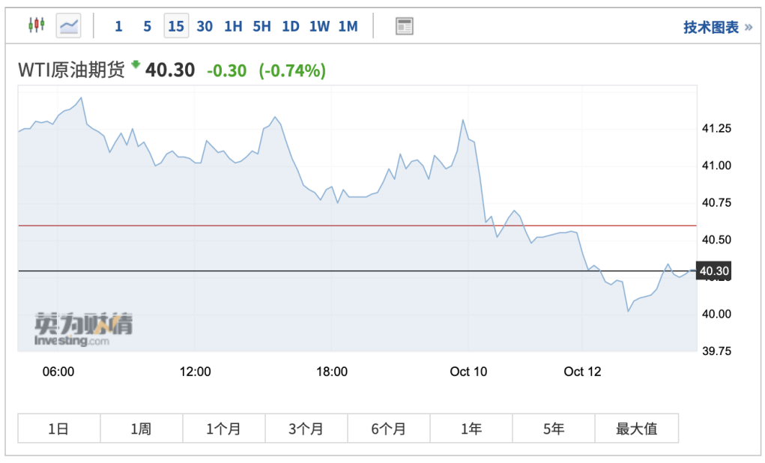Choose the 30 minute interval
The image size is (765, 463).
(x=205, y=26)
